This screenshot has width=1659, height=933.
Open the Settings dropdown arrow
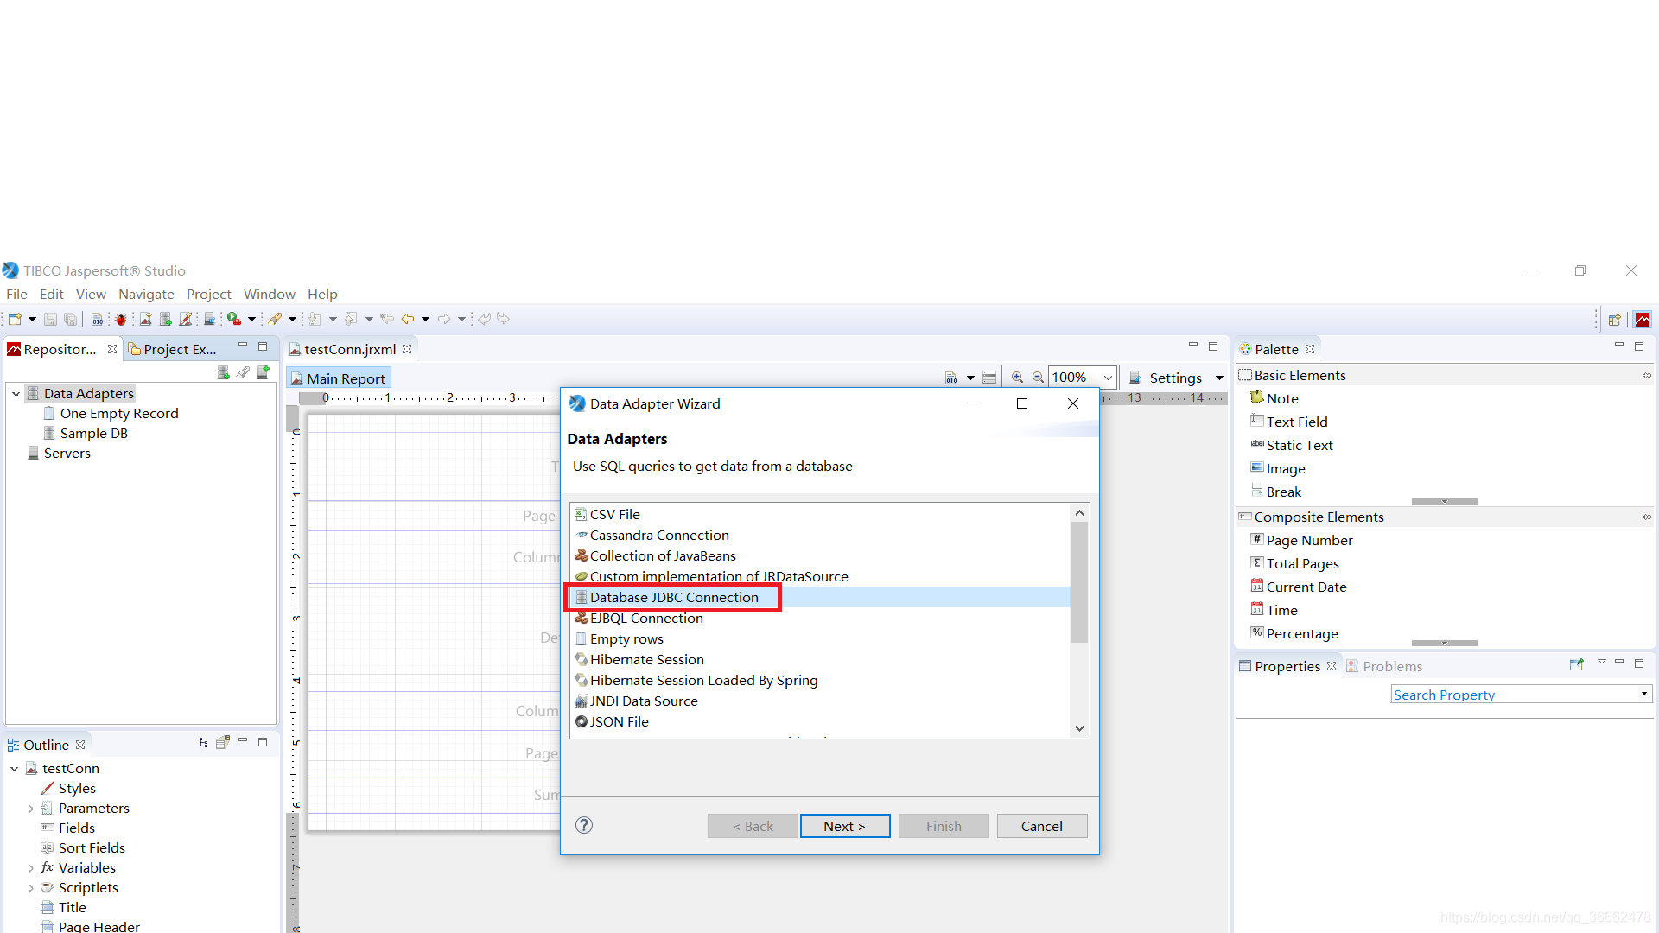(x=1219, y=378)
